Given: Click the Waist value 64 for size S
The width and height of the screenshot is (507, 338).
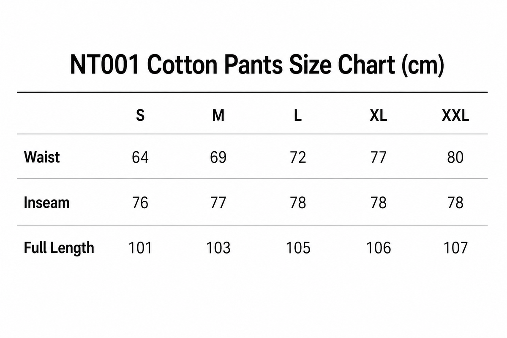Looking at the screenshot, I should point(140,158).
